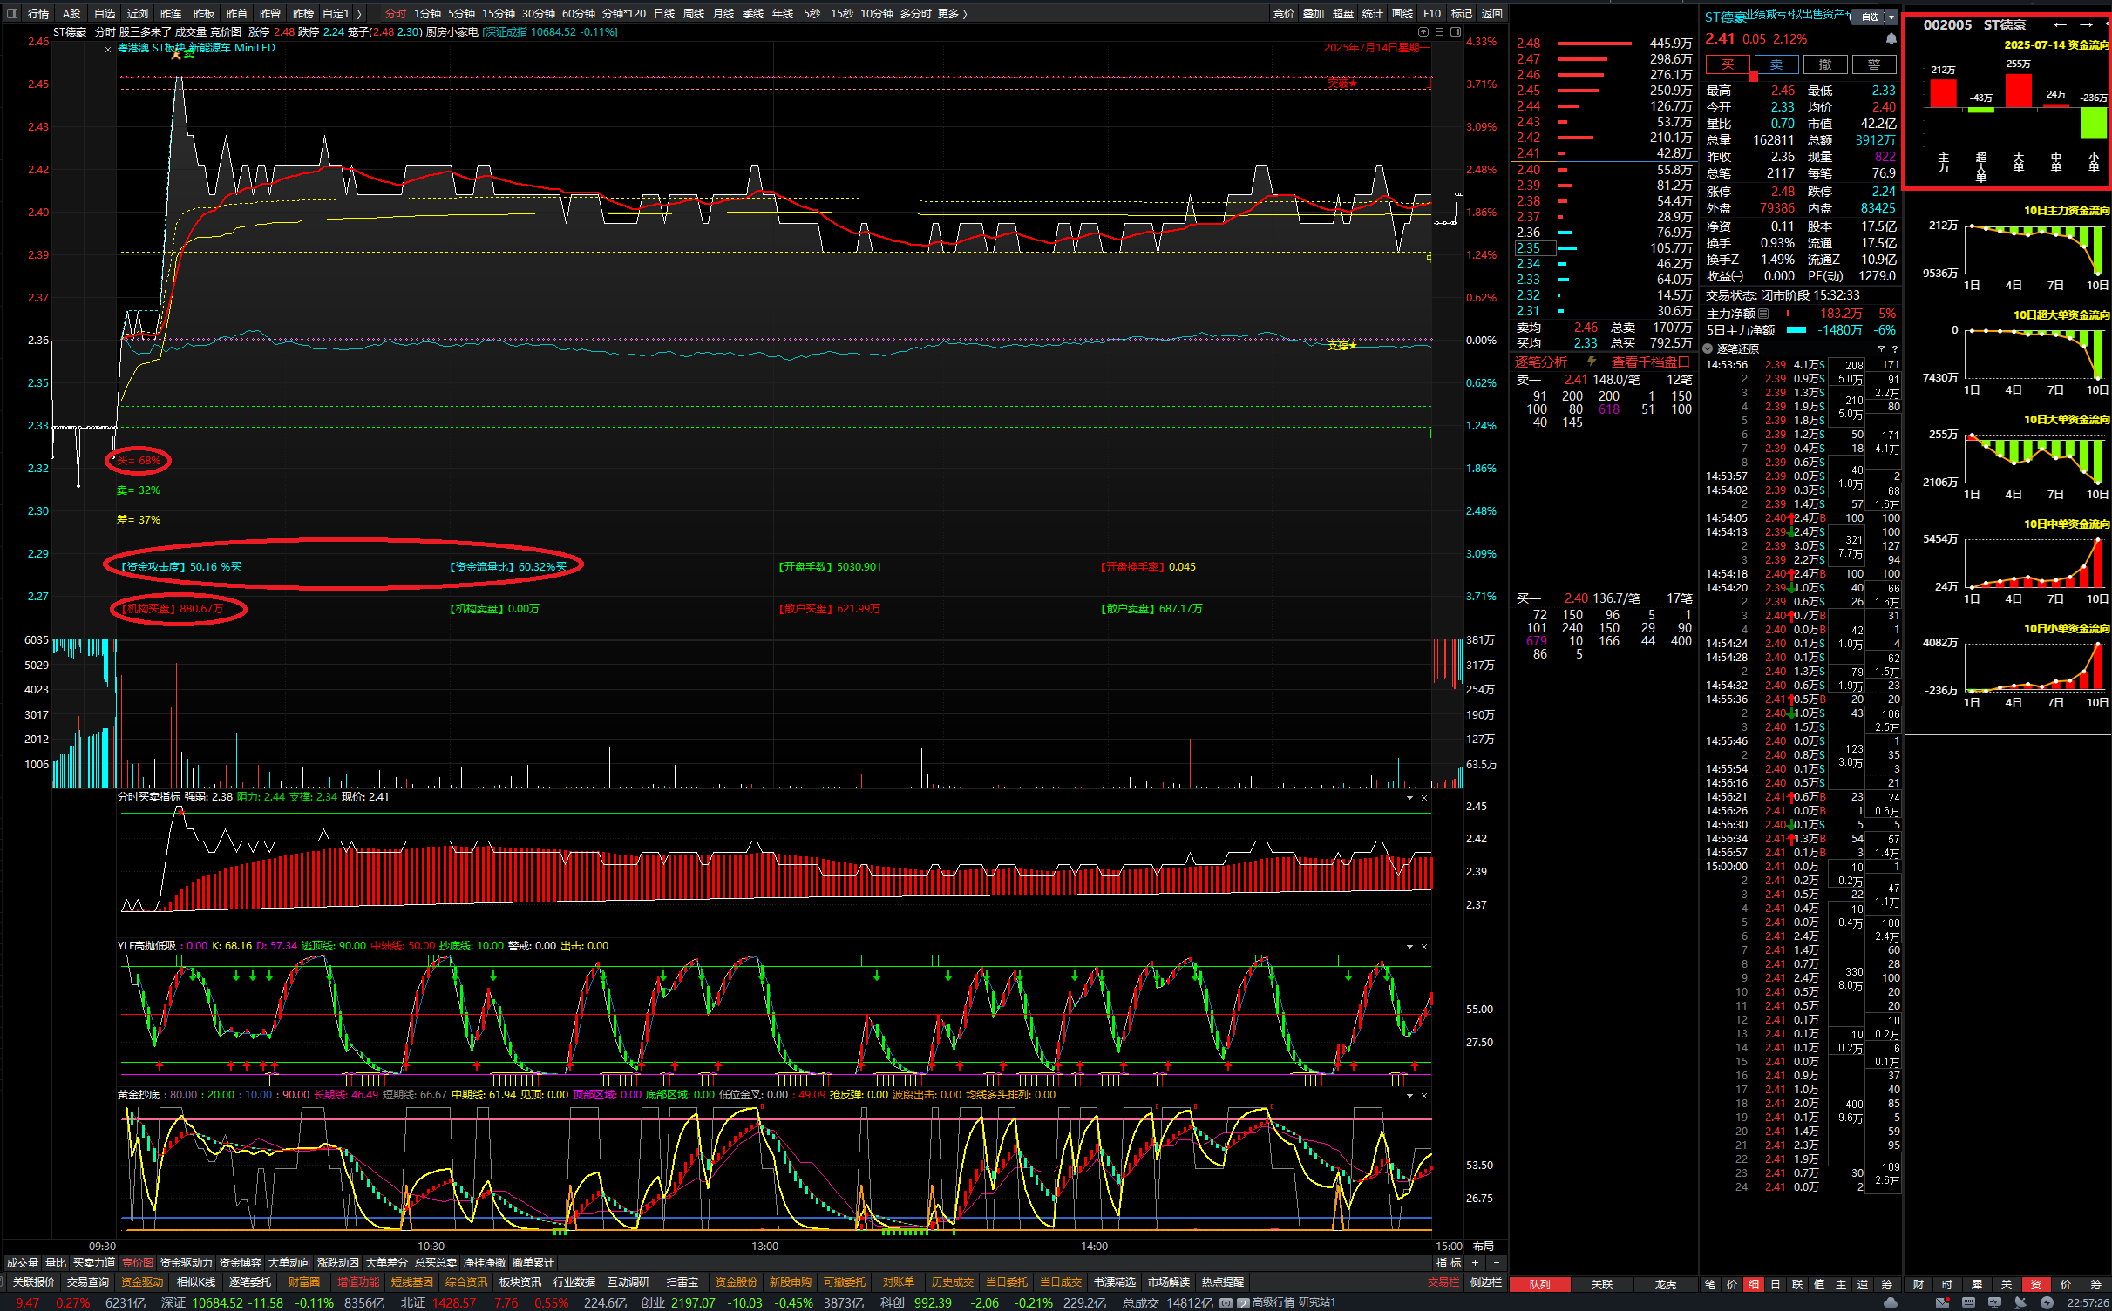This screenshot has width=2112, height=1311.
Task: Toggle 标记 marker on this stock
Action: tap(1462, 13)
